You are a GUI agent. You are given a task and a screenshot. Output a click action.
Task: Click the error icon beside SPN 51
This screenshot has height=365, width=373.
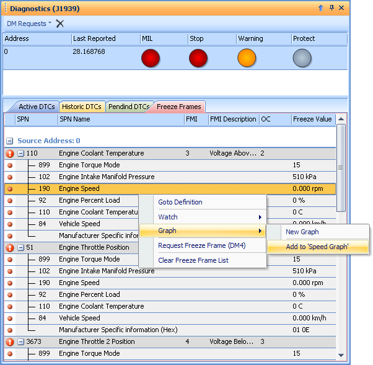click(x=10, y=248)
